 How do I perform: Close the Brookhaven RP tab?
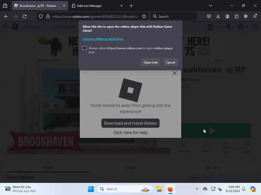point(64,6)
